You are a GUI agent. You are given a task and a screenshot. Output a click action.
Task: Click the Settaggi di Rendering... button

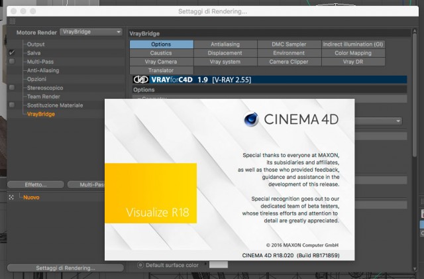(x=66, y=268)
